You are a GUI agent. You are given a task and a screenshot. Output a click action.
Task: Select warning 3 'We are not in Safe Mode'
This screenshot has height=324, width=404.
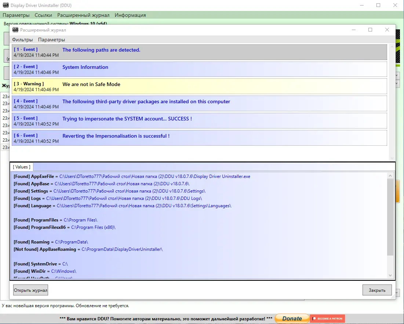click(199, 86)
